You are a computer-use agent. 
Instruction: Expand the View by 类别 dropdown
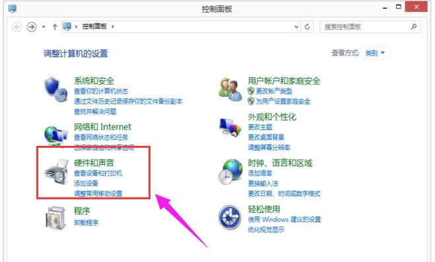coord(375,53)
